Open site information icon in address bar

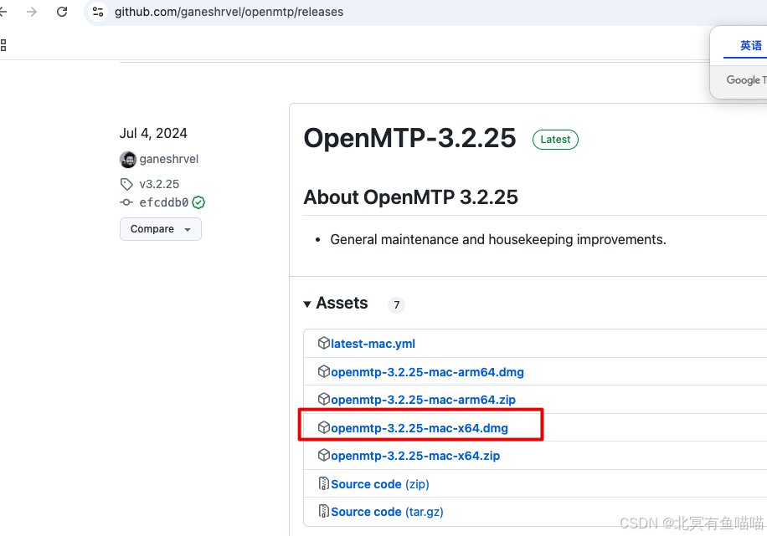98,12
